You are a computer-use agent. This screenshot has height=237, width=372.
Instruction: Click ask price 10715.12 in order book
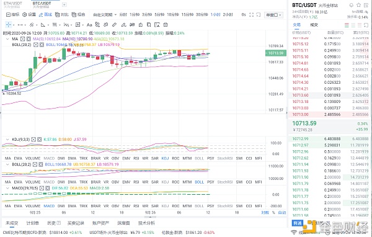coord(300,44)
